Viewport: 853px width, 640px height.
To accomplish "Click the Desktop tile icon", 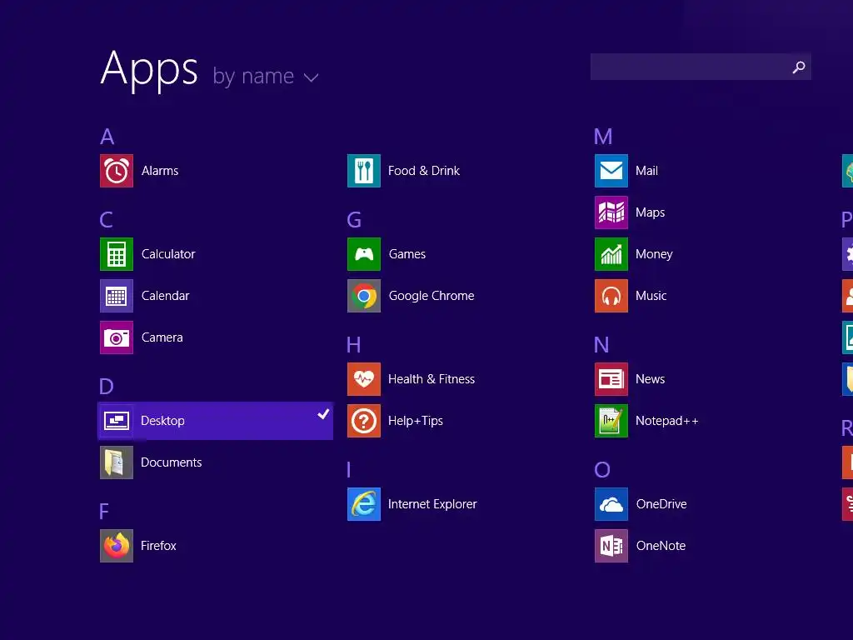I will [117, 421].
